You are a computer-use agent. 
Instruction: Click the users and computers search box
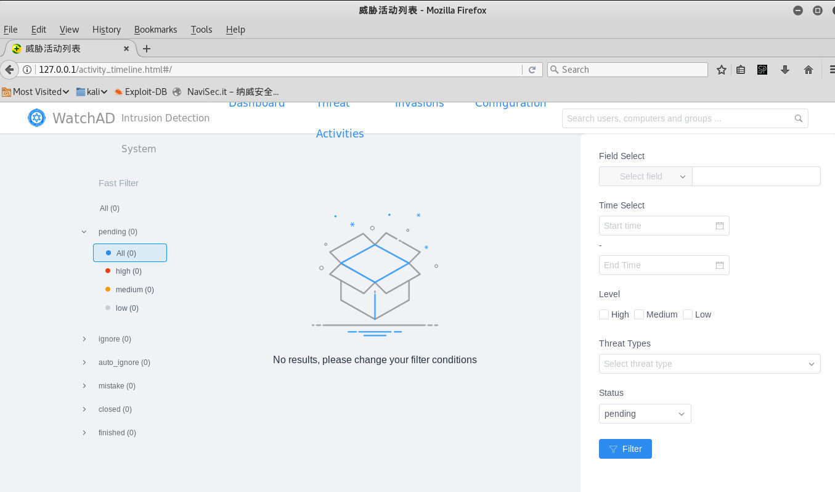(x=678, y=118)
